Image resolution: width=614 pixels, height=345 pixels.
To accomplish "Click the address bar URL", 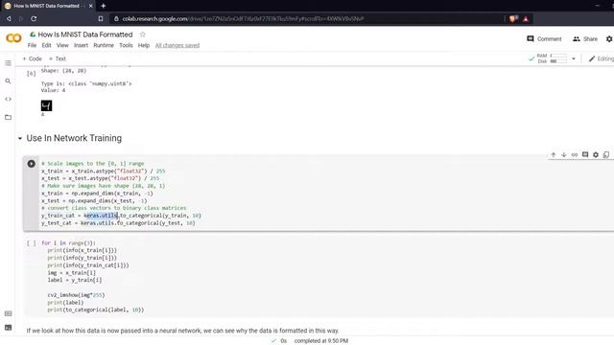I will coord(243,18).
